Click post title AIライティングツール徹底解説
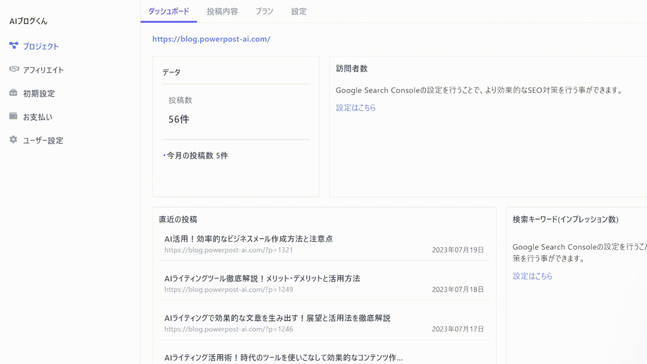 point(262,279)
